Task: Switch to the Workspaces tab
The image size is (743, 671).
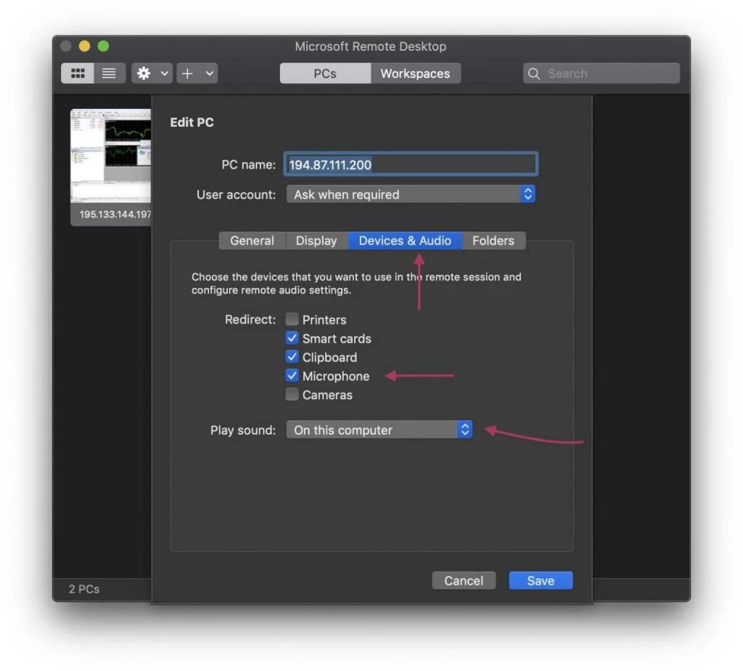Action: pos(415,73)
